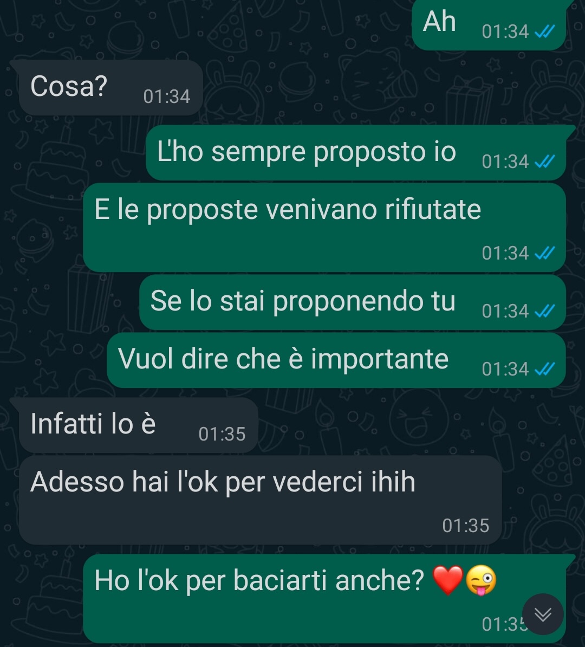Select the 'Cosa?' received message

pos(110,87)
